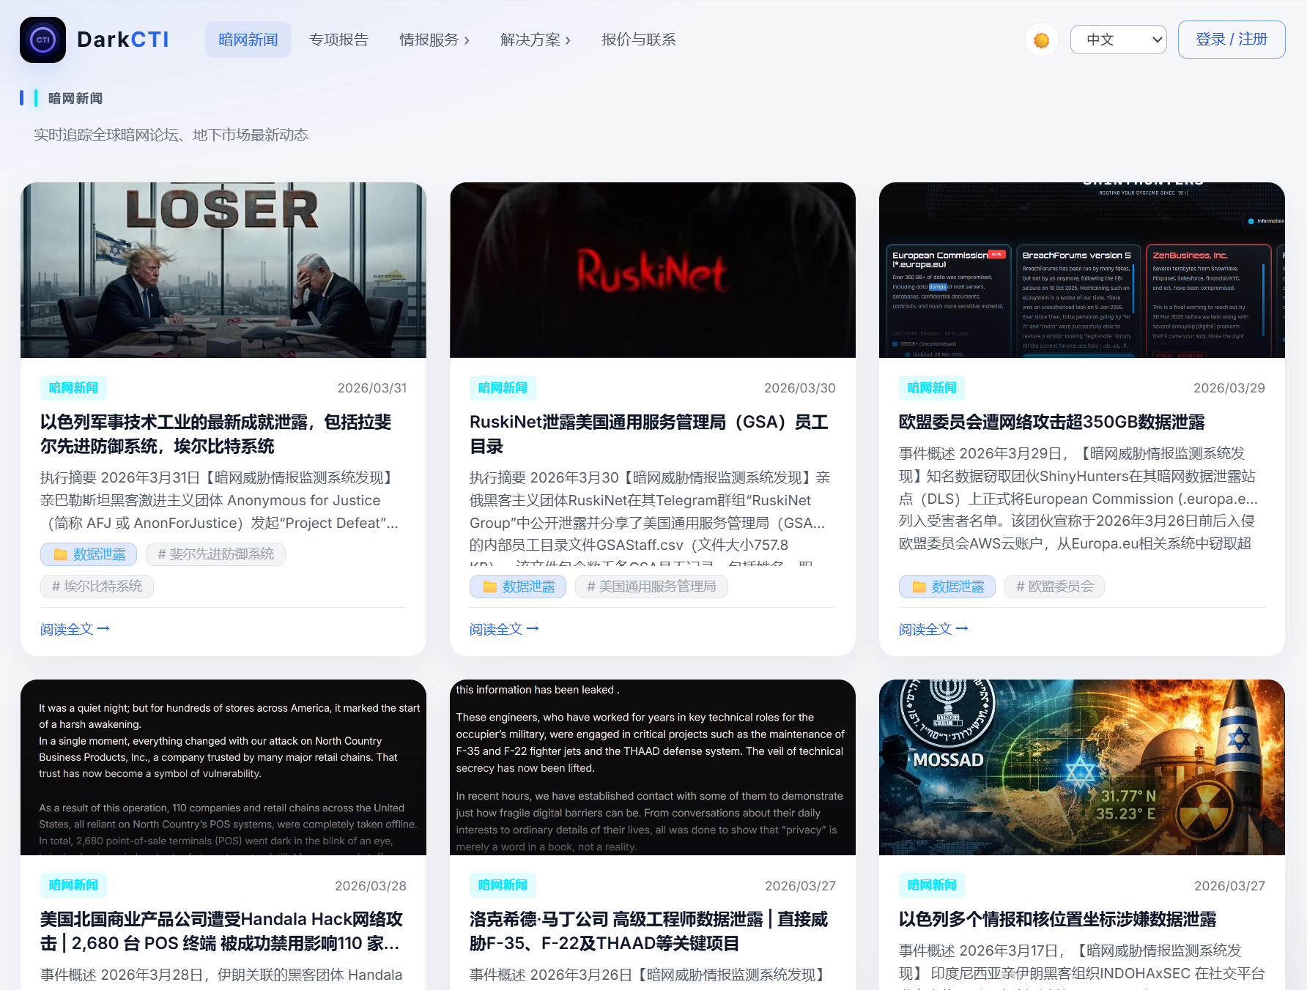Open the 中文 language dropdown
1307x990 pixels.
(x=1119, y=40)
